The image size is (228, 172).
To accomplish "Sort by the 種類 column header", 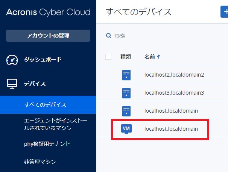I will pos(125,57).
